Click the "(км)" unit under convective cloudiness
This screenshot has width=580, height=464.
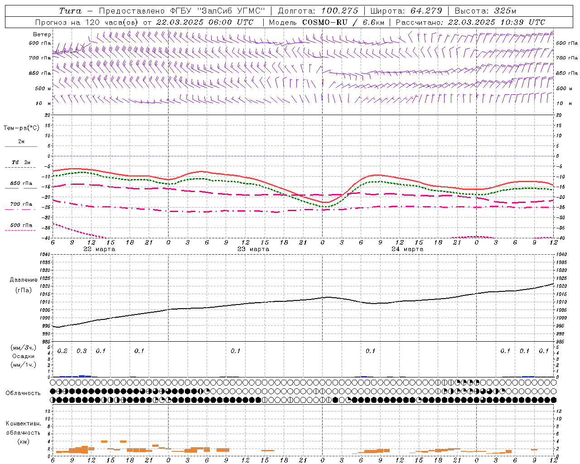[23, 441]
